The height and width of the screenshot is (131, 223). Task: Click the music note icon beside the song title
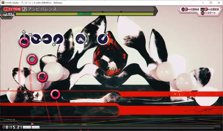click(x=24, y=9)
